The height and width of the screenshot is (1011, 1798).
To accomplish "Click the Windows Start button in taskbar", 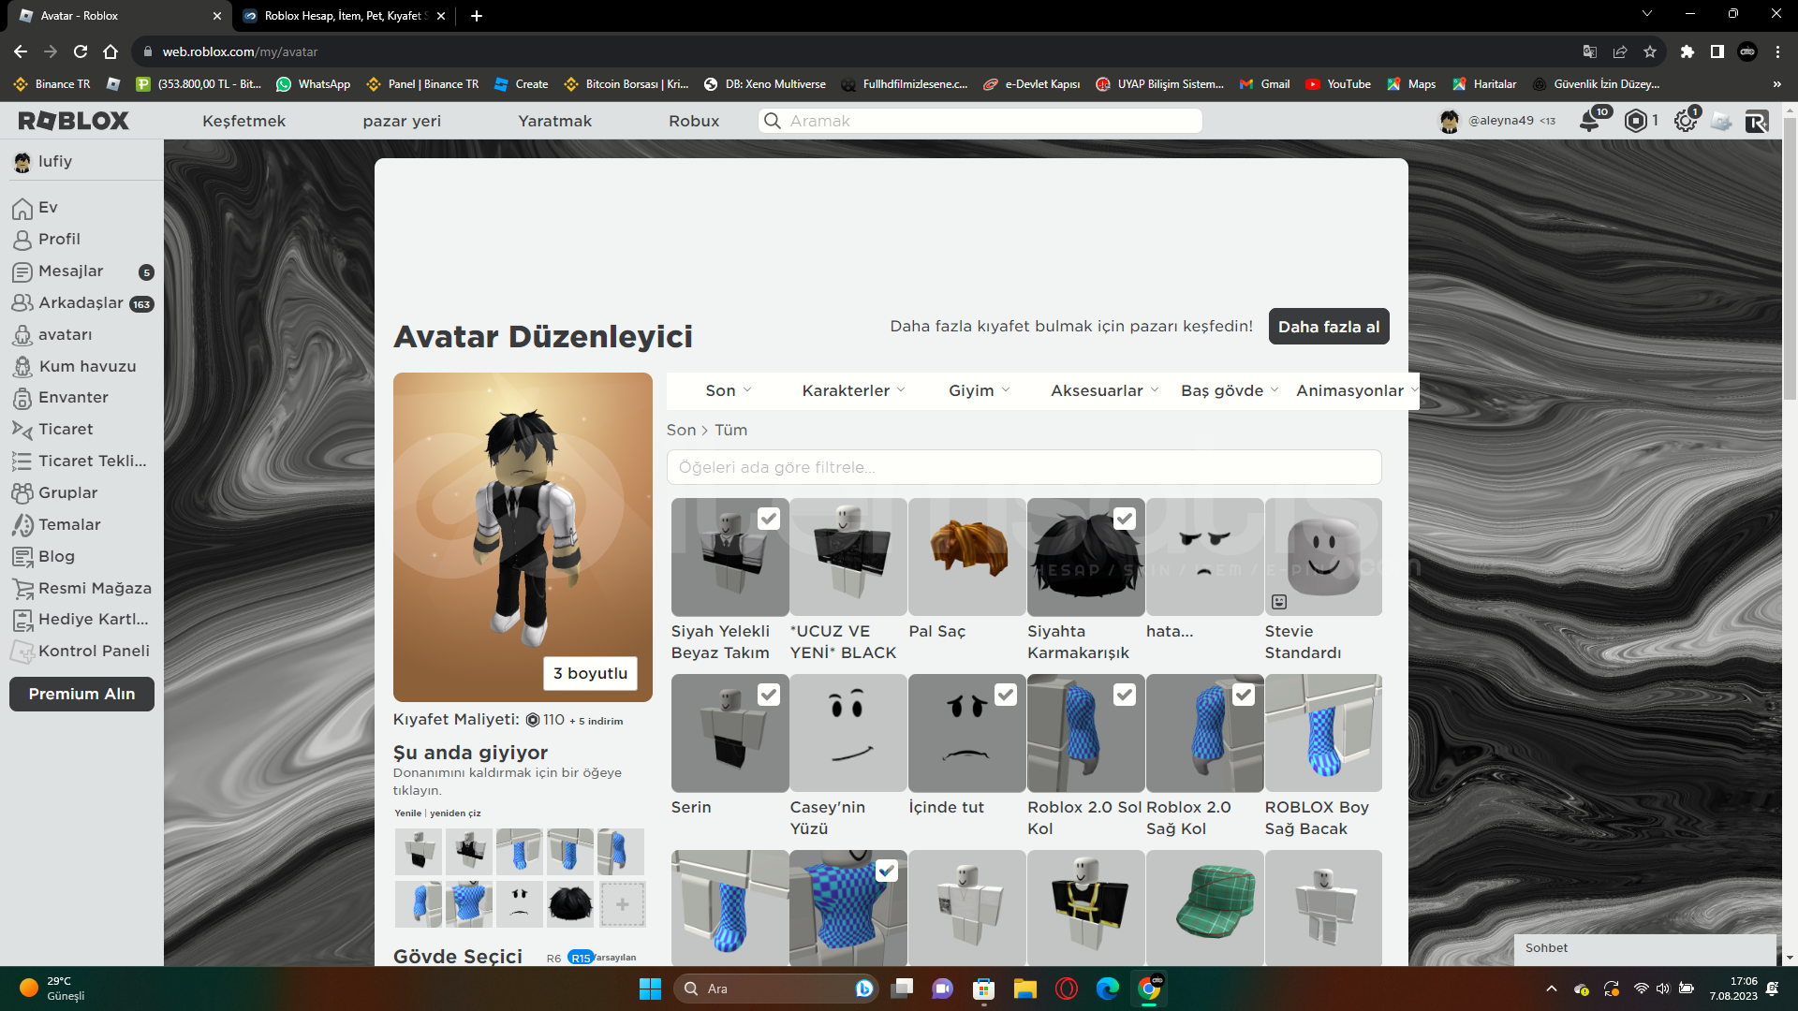I will click(650, 989).
